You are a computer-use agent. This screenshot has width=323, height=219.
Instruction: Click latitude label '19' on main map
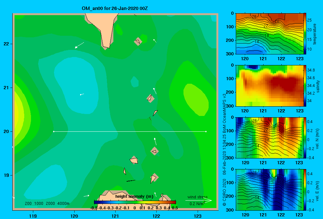point(6,175)
